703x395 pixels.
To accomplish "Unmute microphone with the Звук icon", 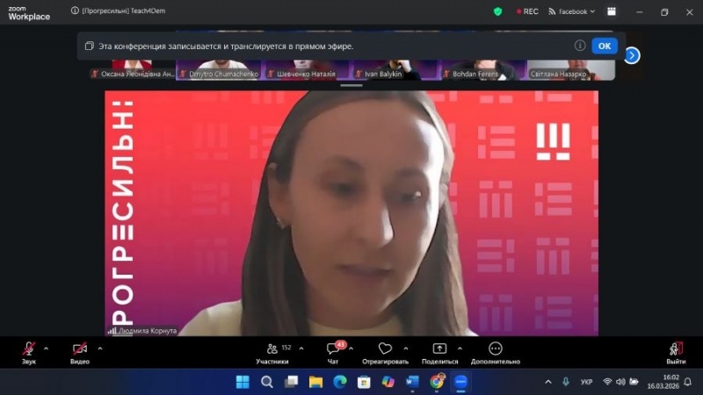I will tap(28, 348).
